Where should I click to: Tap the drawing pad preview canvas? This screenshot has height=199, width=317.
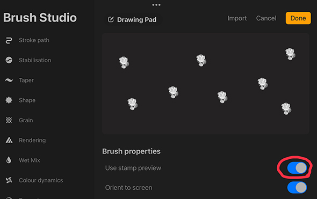tap(206, 84)
